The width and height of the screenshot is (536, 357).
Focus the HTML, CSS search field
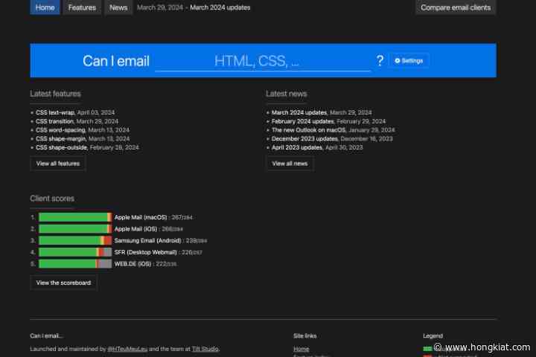coord(263,61)
